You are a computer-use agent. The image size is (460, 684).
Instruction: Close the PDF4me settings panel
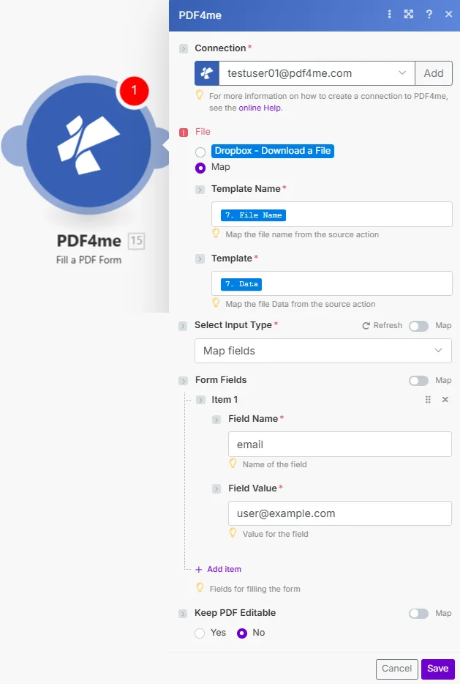click(449, 15)
